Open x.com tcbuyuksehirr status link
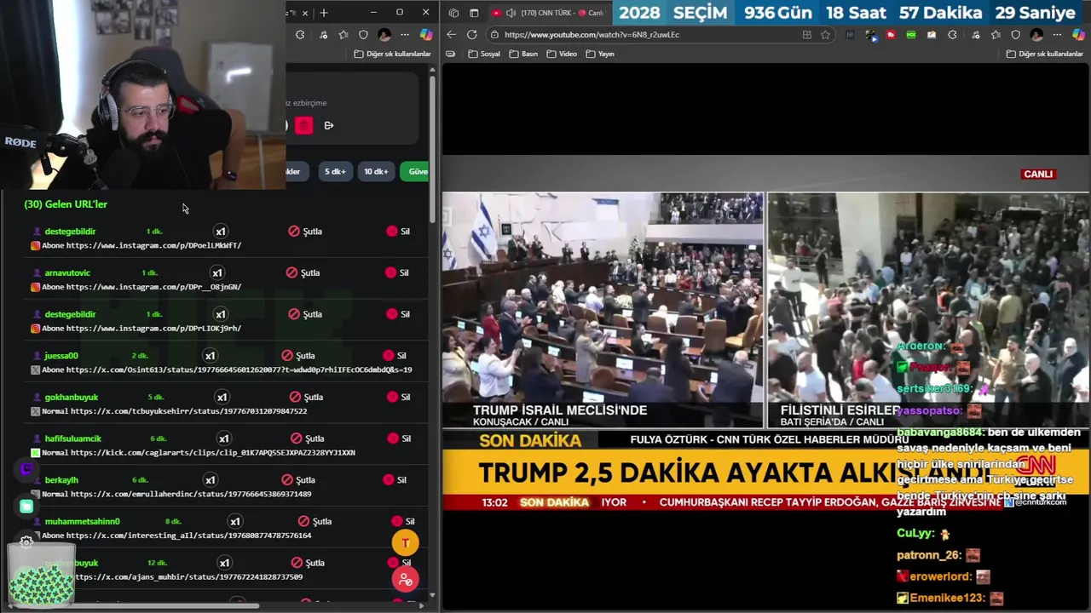 click(188, 411)
